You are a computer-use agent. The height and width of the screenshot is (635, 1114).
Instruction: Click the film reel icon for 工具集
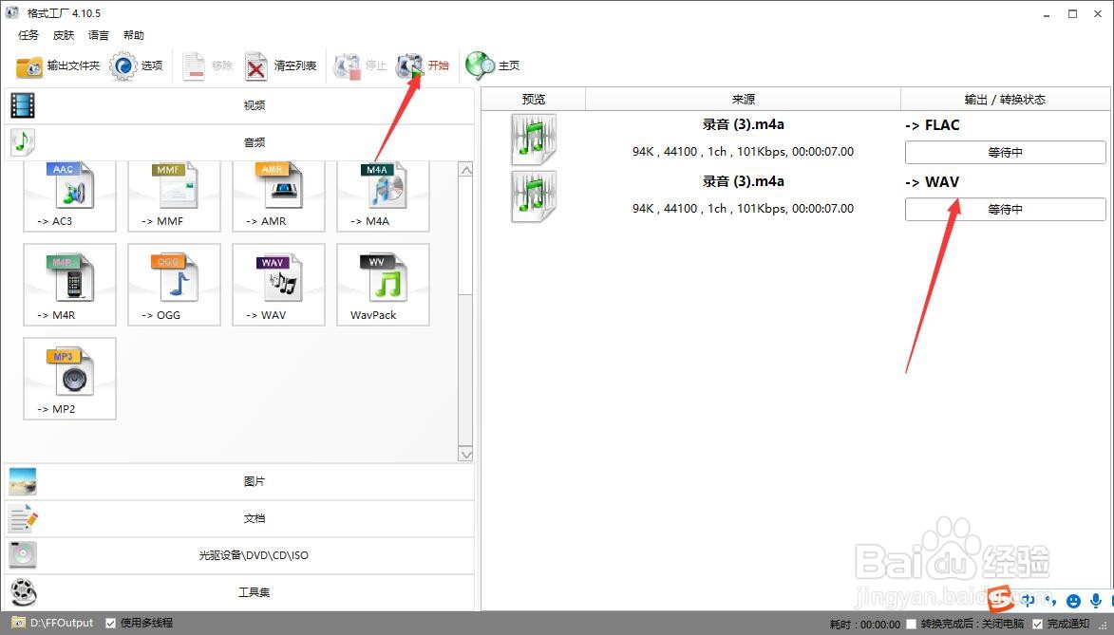tap(23, 592)
